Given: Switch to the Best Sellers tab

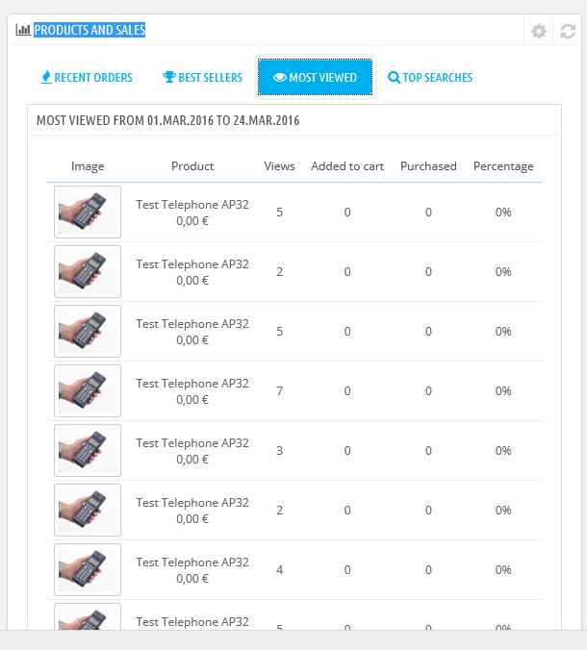Looking at the screenshot, I should [x=202, y=78].
